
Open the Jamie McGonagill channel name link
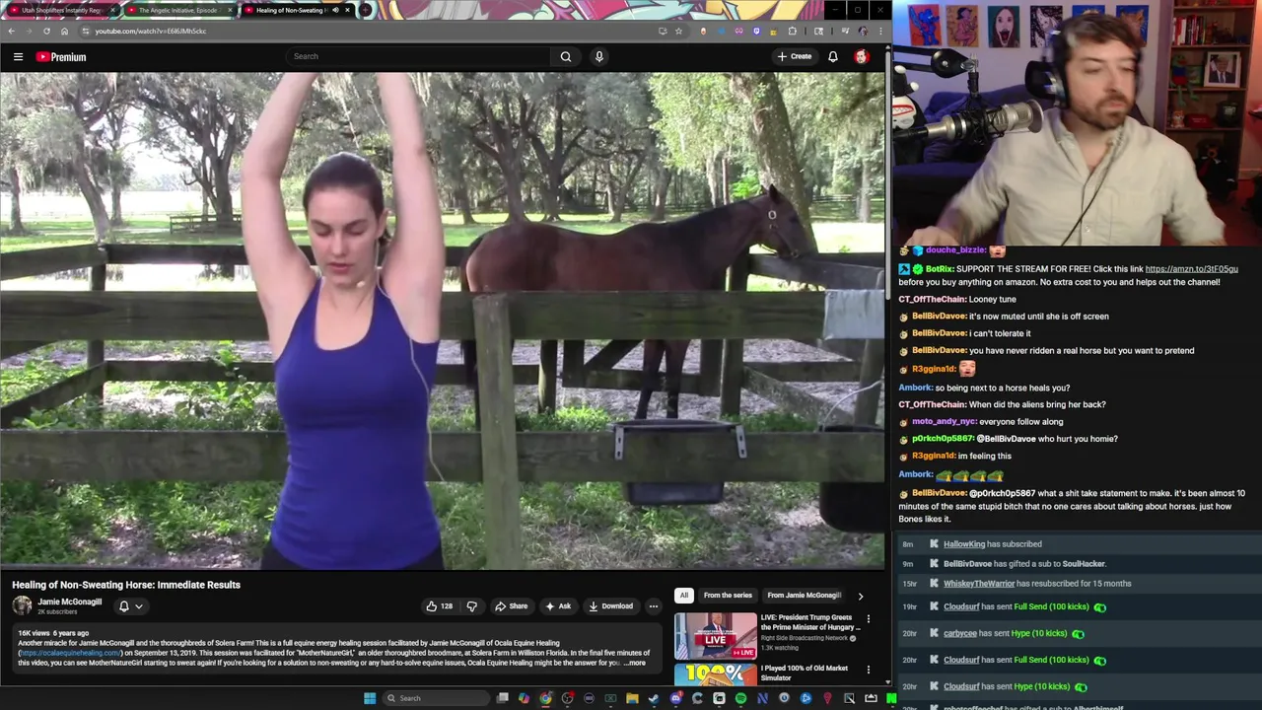(x=69, y=602)
